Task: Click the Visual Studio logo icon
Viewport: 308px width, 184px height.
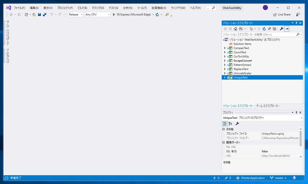Action: click(8, 8)
